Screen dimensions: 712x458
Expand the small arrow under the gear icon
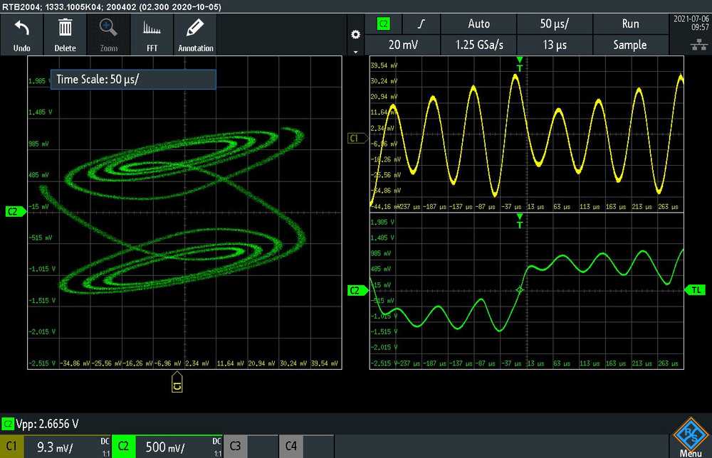click(355, 52)
